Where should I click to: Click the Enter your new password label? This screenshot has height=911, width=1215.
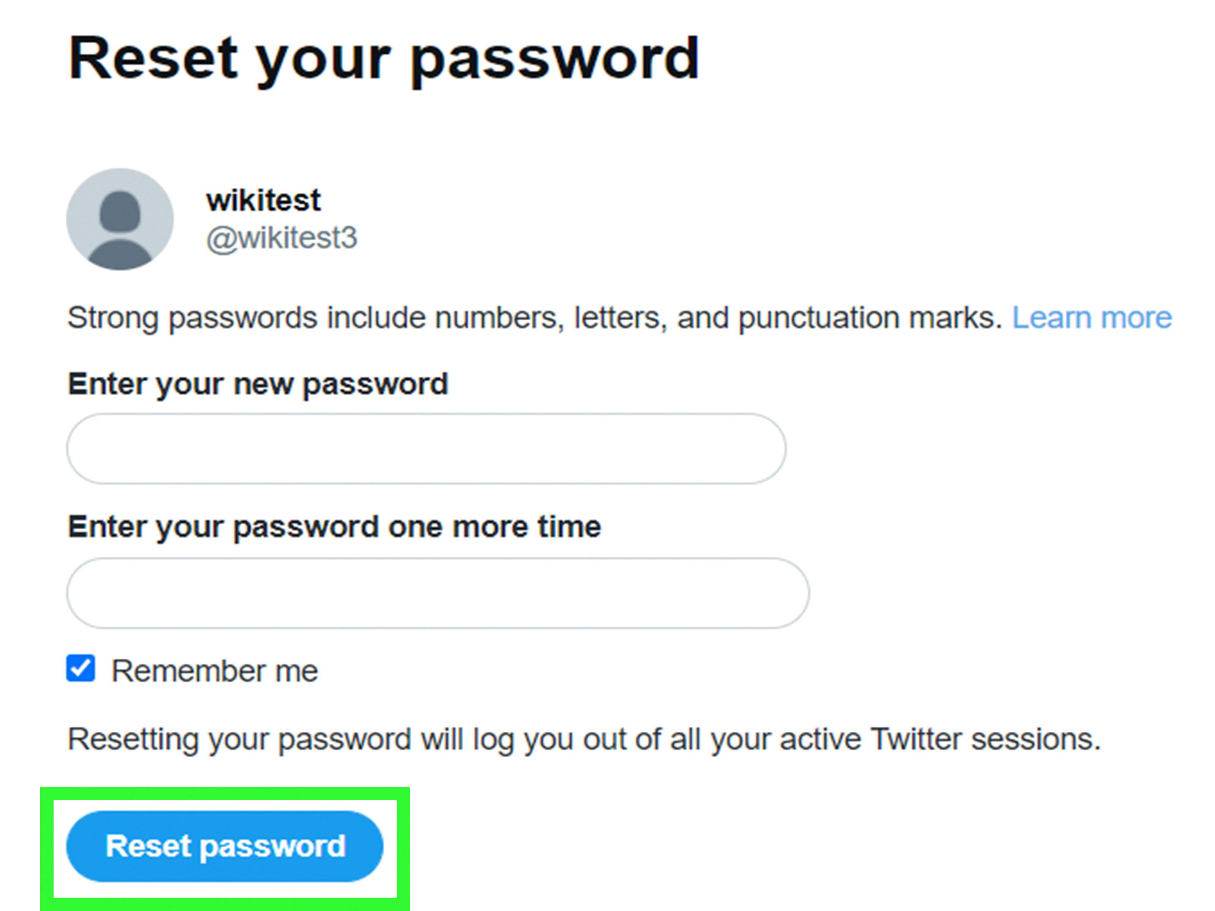coord(257,383)
